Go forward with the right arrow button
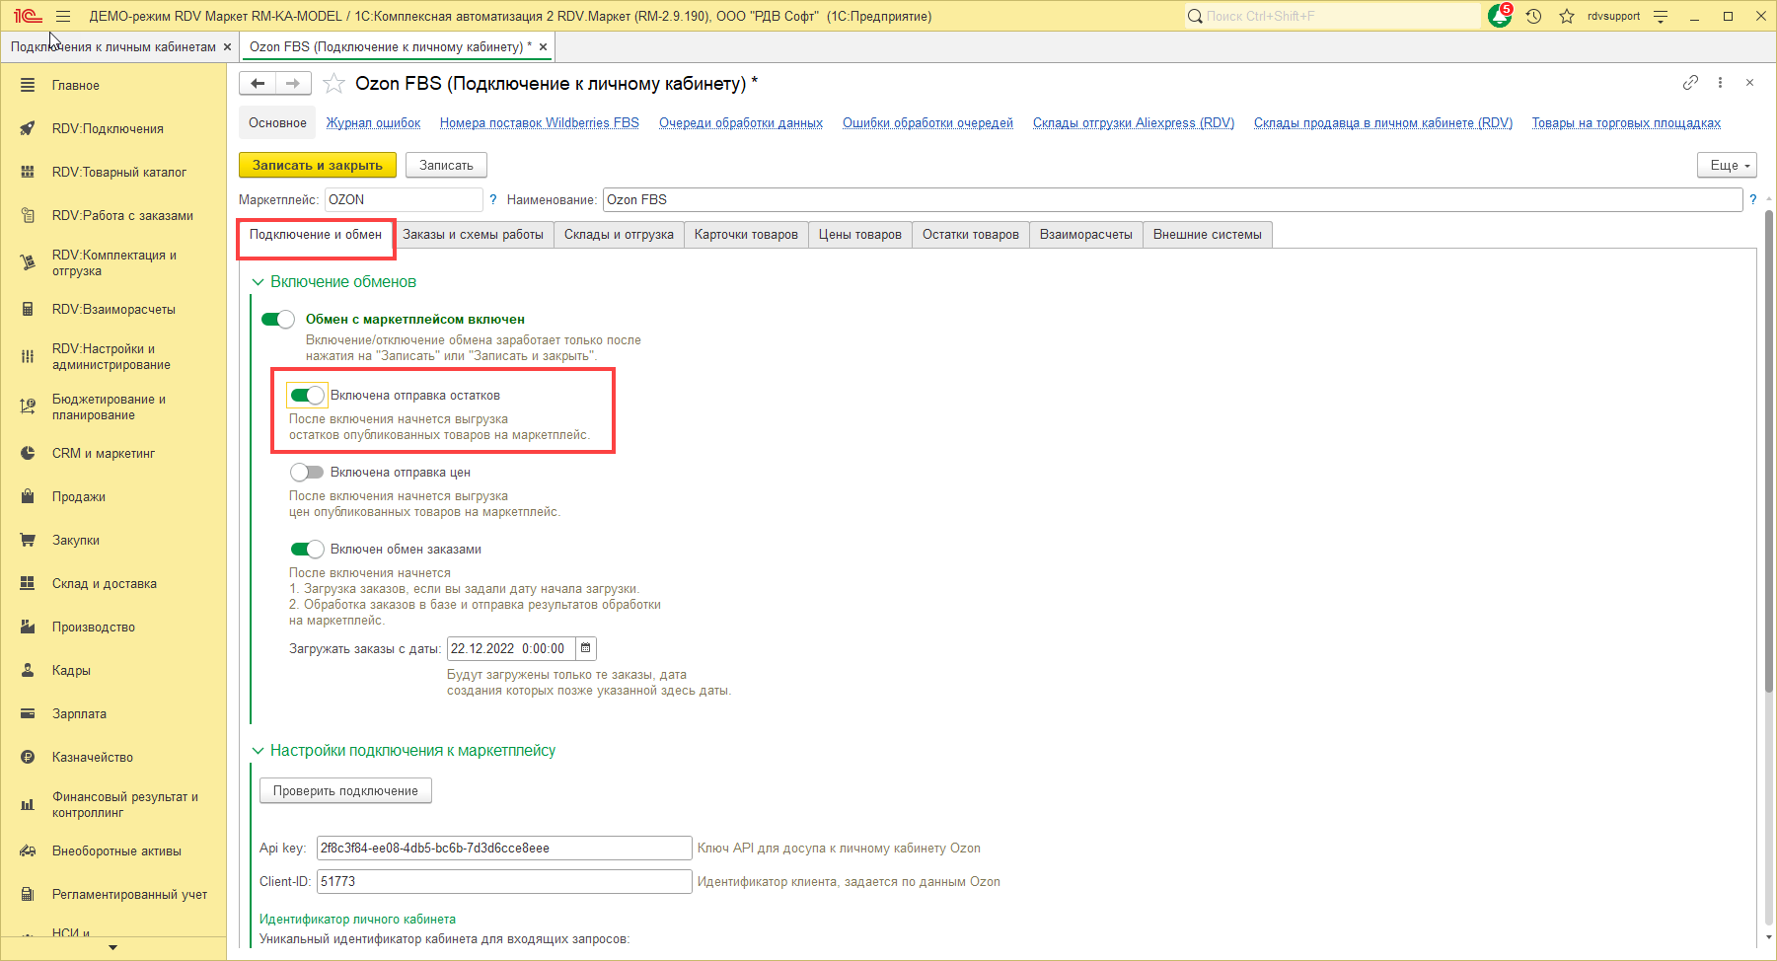1777x961 pixels. point(293,84)
